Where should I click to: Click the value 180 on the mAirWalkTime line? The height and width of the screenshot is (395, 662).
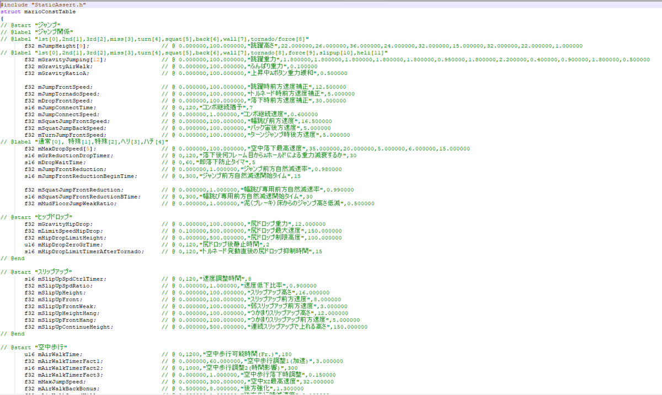(x=286, y=354)
